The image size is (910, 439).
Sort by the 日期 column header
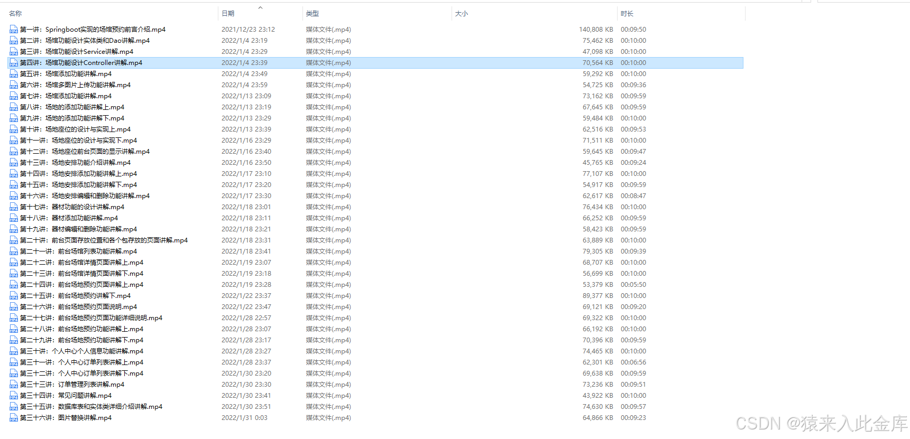point(228,14)
